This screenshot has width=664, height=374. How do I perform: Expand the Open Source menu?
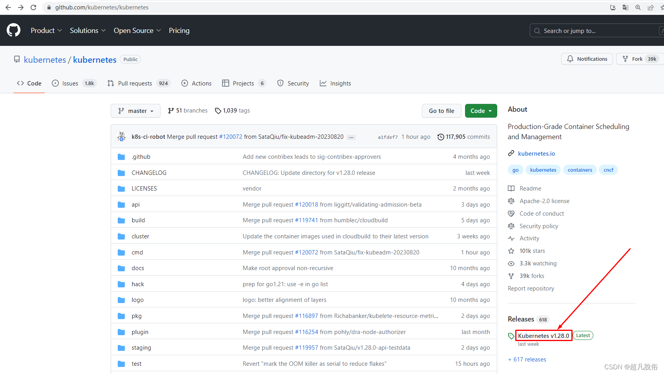point(137,31)
